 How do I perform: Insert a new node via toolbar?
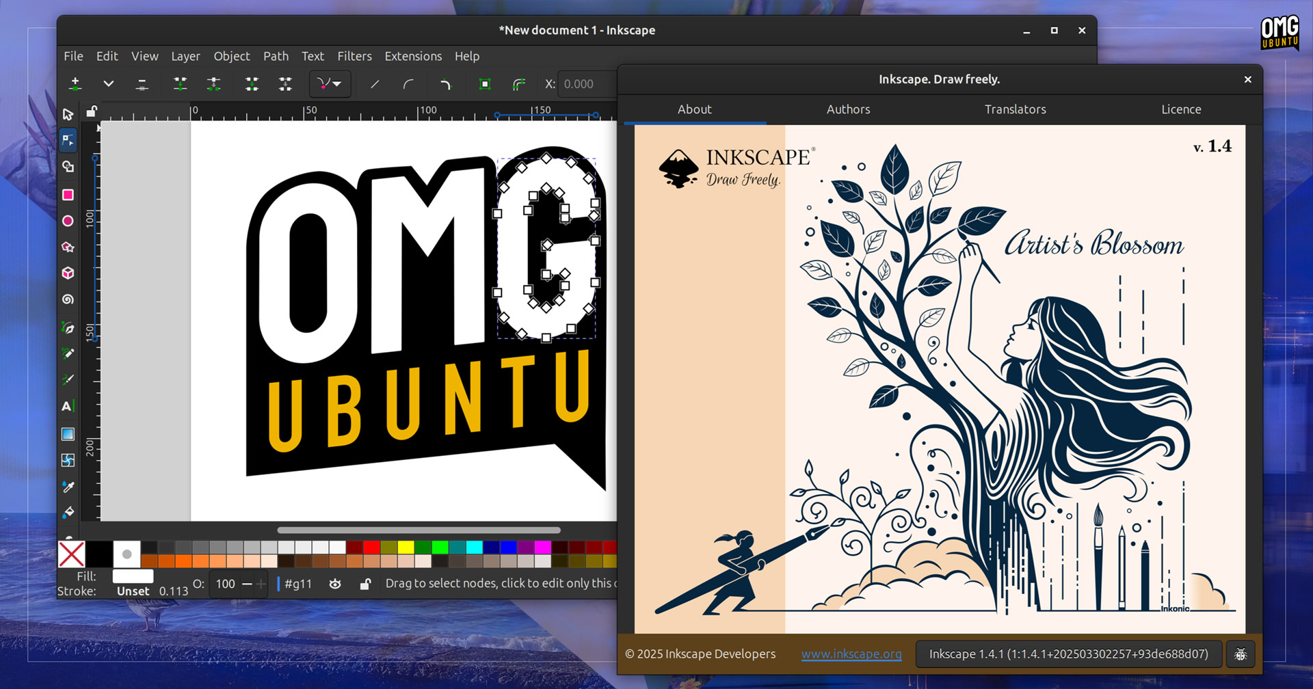click(x=75, y=83)
